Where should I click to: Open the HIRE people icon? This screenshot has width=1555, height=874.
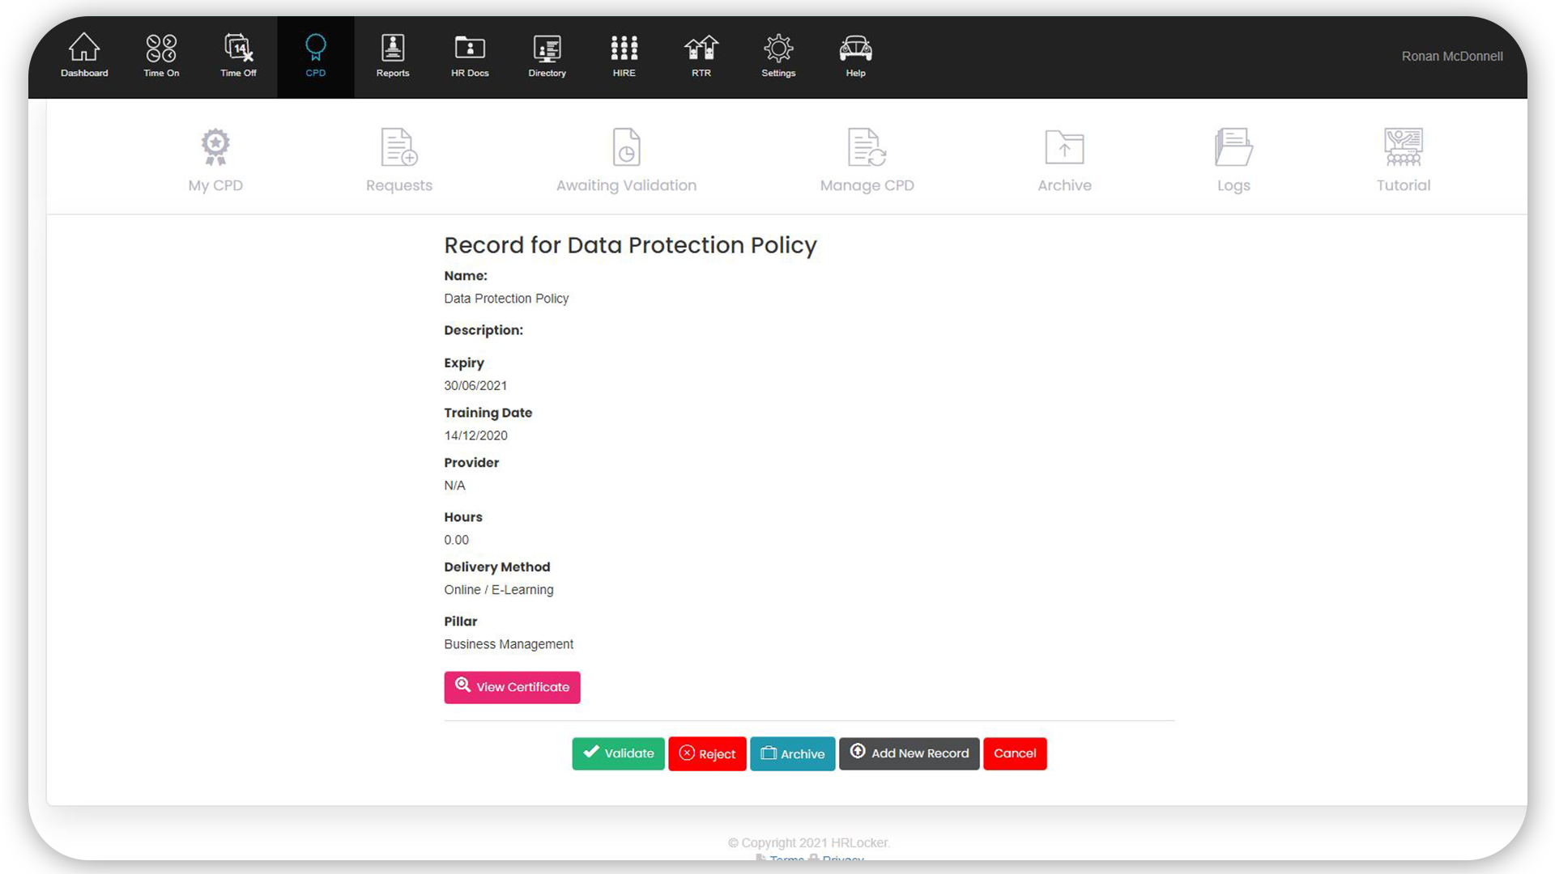click(x=624, y=48)
